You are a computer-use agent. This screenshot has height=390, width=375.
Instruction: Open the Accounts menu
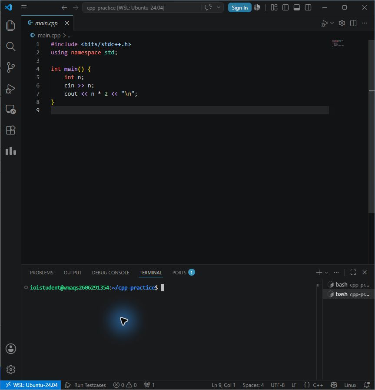coord(11,349)
